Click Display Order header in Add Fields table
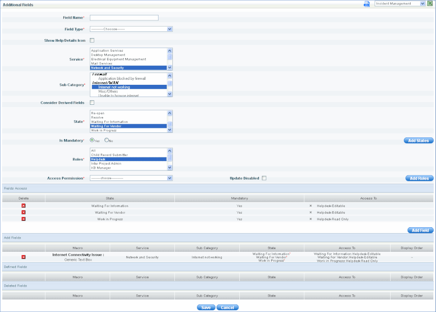Viewport: 436px width, 312px height. point(411,248)
